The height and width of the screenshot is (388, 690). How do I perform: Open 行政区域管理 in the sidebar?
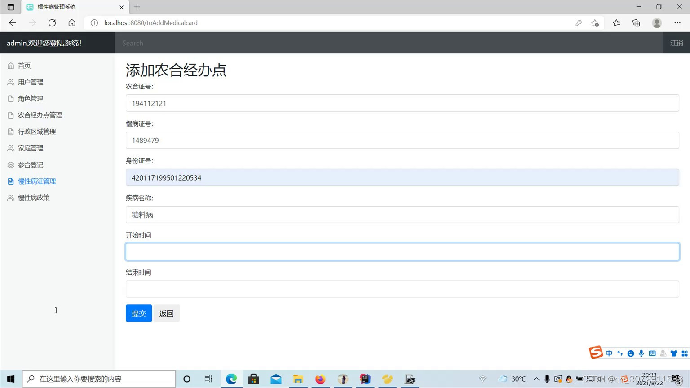click(36, 132)
